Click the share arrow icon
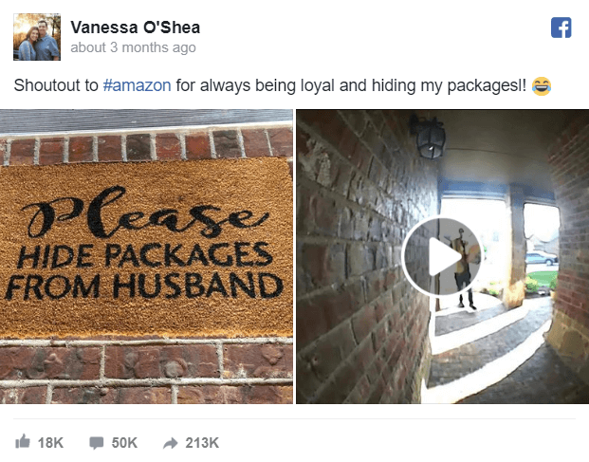 [170, 443]
